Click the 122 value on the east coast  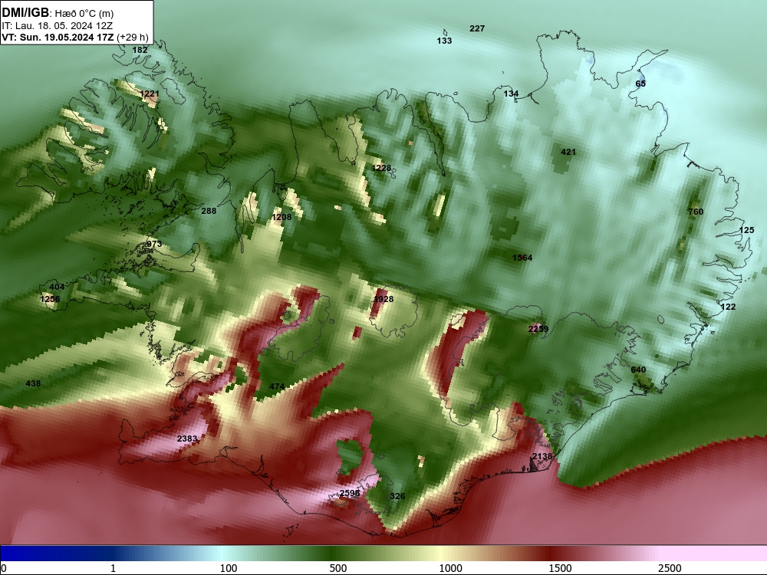click(x=729, y=307)
